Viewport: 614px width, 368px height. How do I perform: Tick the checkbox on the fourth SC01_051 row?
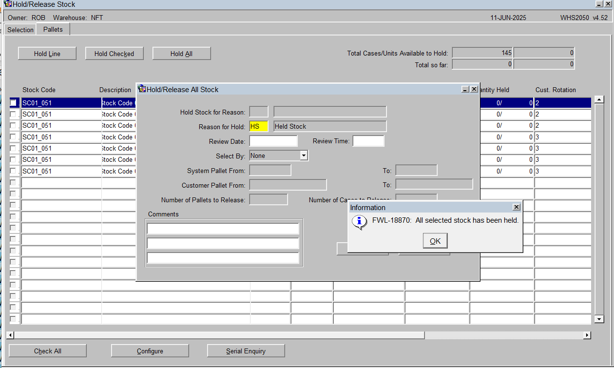14,137
